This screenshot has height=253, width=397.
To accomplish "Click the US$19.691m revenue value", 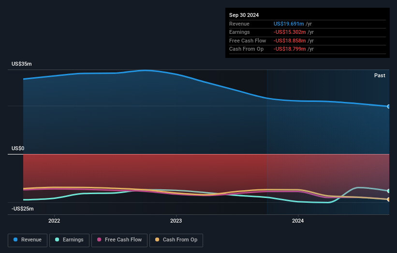I will (289, 24).
